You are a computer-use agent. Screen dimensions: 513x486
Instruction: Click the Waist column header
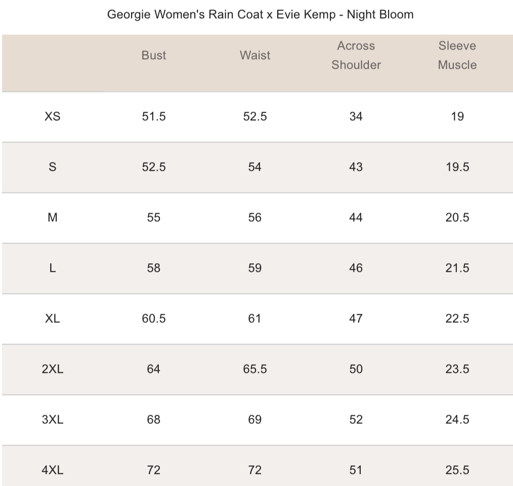(x=255, y=56)
